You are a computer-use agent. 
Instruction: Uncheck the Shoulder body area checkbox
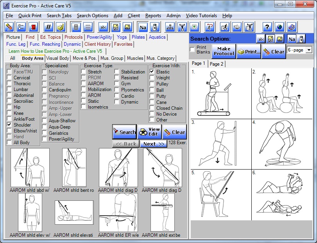[x=9, y=125]
